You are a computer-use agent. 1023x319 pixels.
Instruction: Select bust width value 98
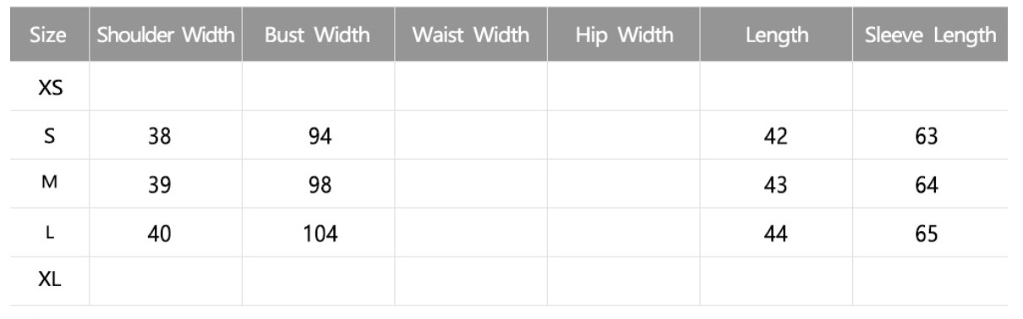coord(320,186)
